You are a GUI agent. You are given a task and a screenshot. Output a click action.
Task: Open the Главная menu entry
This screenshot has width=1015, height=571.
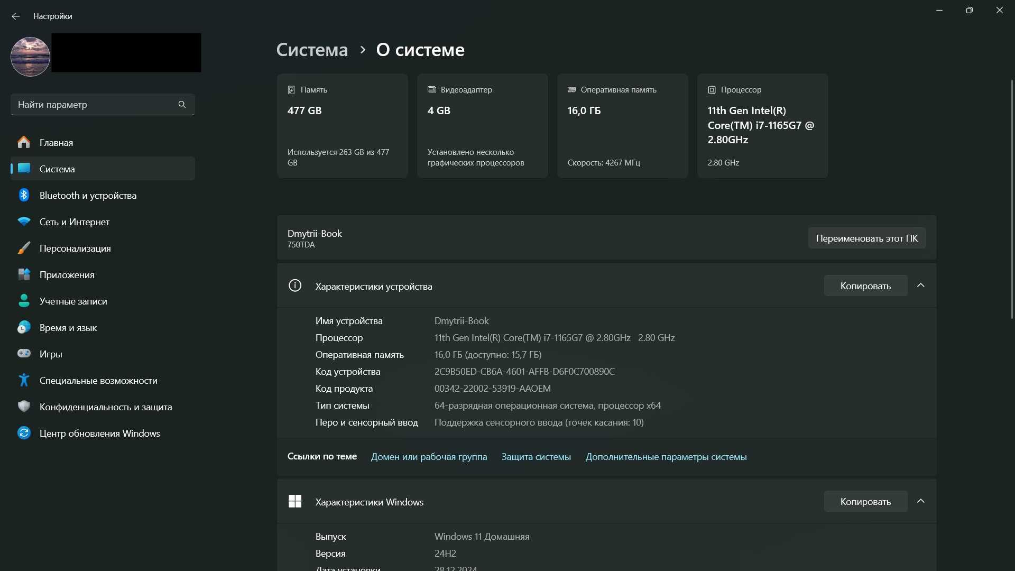click(103, 142)
